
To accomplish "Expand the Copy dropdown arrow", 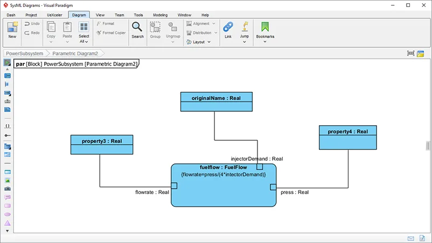I will [x=51, y=42].
